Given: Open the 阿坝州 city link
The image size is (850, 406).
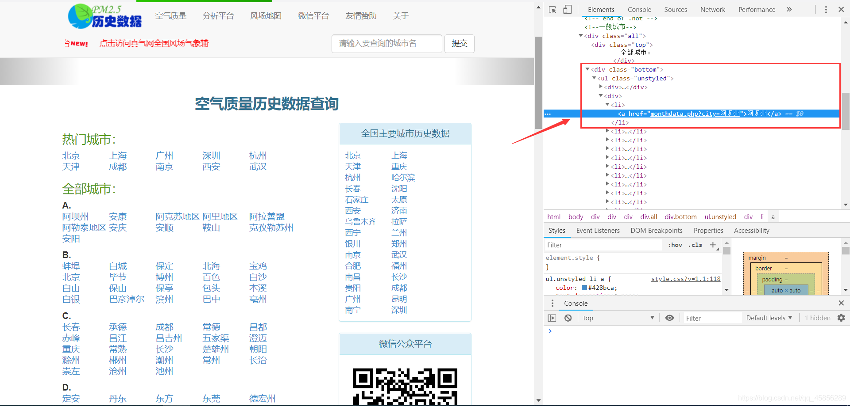Looking at the screenshot, I should 75,216.
